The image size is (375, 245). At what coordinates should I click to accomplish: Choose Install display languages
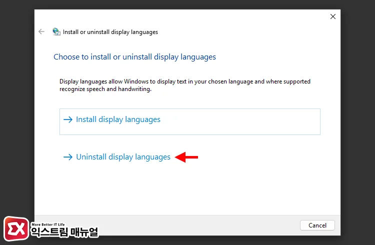(189, 121)
